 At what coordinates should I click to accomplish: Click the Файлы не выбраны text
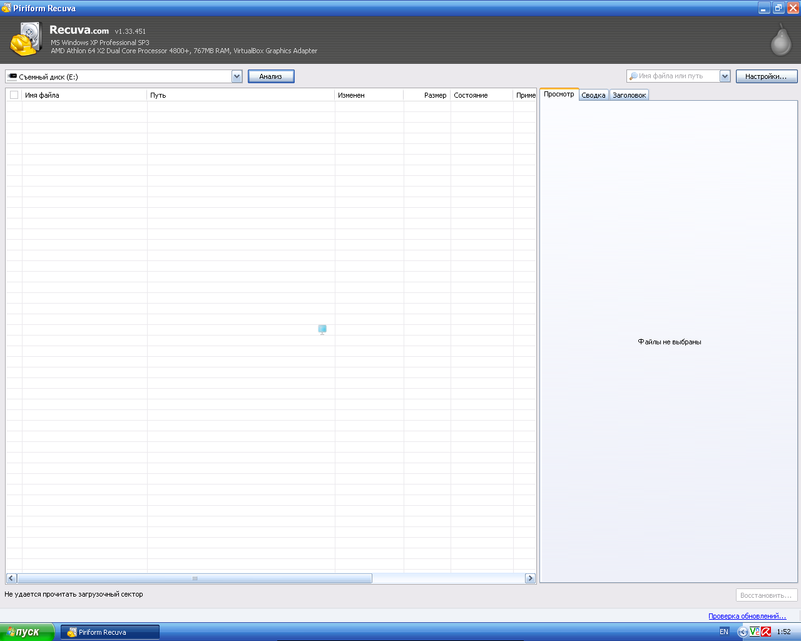pyautogui.click(x=670, y=342)
